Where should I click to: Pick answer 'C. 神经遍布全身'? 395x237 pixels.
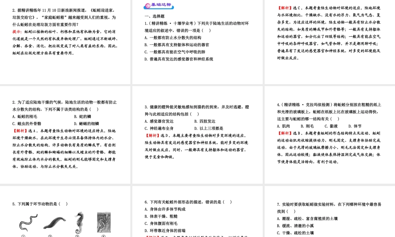tap(159, 128)
